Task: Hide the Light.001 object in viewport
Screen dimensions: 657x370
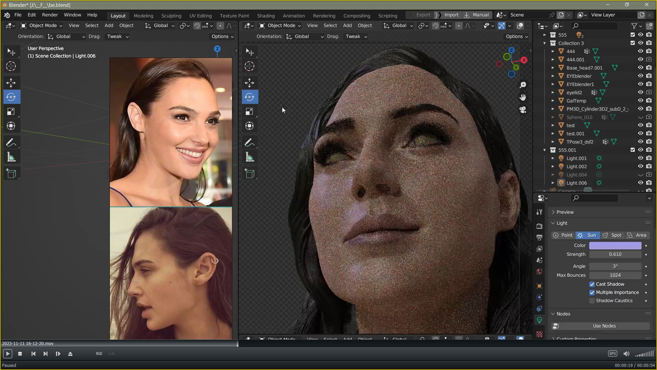Action: pyautogui.click(x=641, y=158)
